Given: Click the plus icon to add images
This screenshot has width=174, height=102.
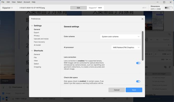Looking at the screenshot, I should coord(28,87).
